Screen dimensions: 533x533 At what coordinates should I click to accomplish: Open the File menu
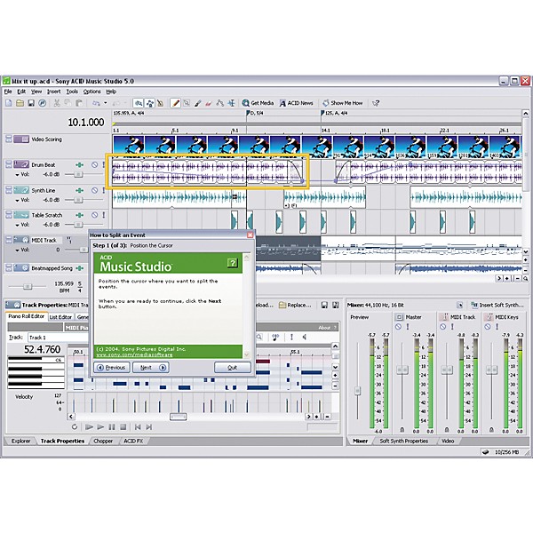[8, 91]
